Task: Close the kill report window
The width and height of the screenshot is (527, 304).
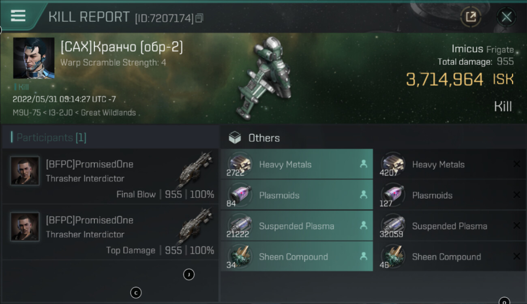Action: 506,17
